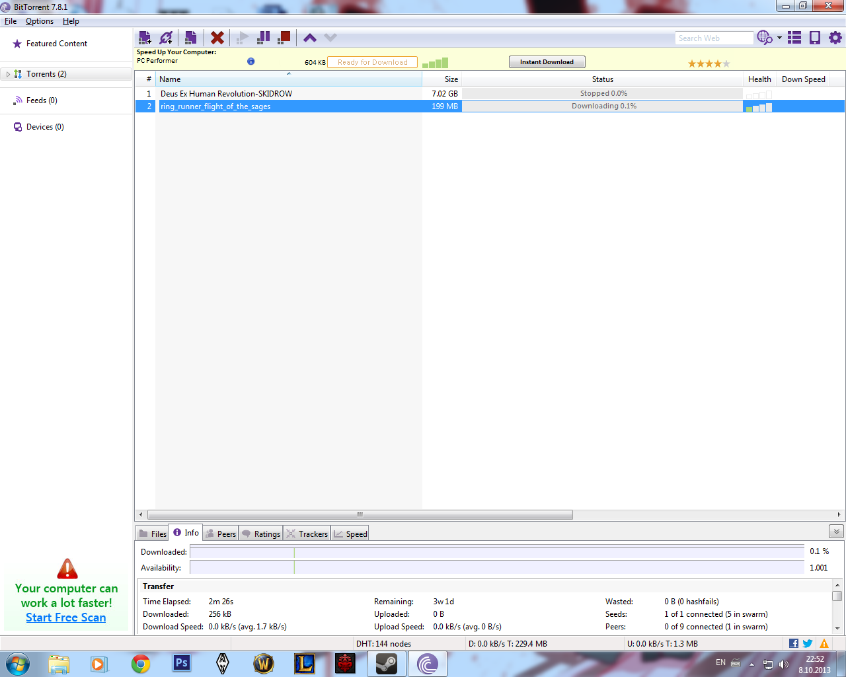The width and height of the screenshot is (846, 677).
Task: Open Steam from the taskbar
Action: (x=387, y=664)
